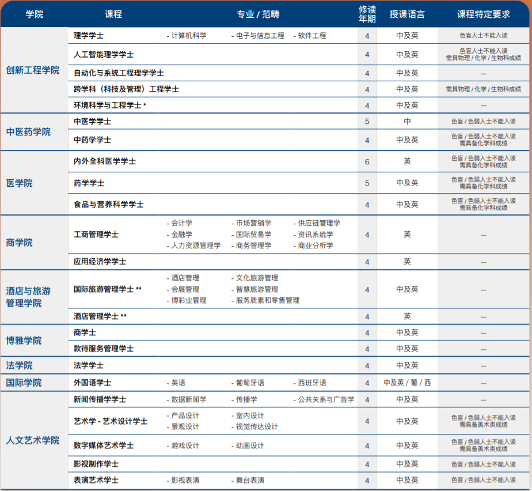
Task: Click the 中 language cell for 中医学学士
Action: coord(407,122)
